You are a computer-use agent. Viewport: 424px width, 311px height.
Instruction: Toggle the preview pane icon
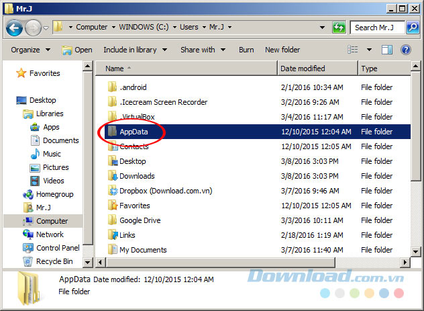[x=387, y=50]
